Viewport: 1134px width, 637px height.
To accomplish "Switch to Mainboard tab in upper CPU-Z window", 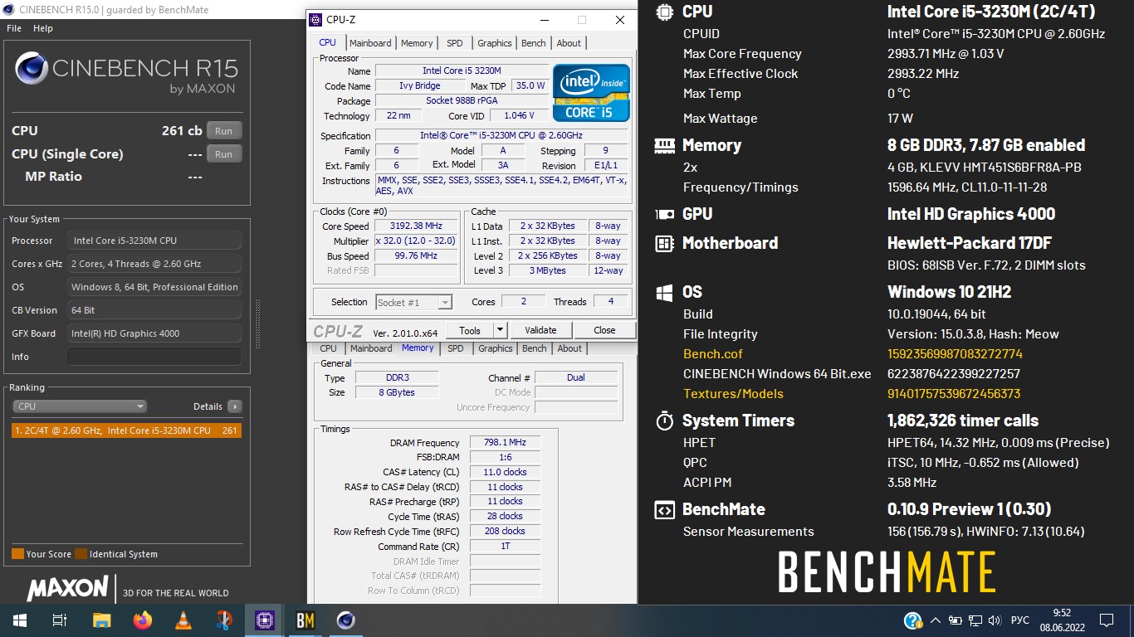I will tap(370, 43).
